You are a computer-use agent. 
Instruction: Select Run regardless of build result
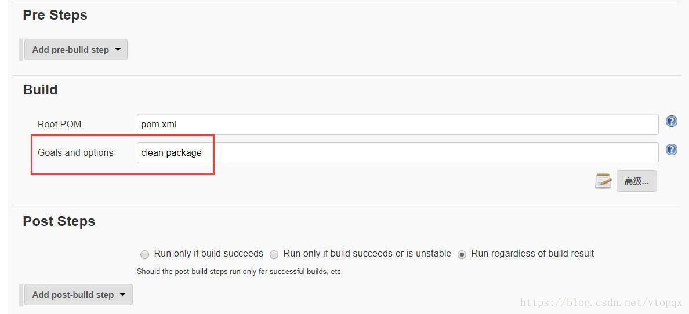coord(462,254)
